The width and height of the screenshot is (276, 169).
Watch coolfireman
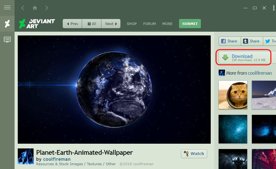(x=194, y=154)
